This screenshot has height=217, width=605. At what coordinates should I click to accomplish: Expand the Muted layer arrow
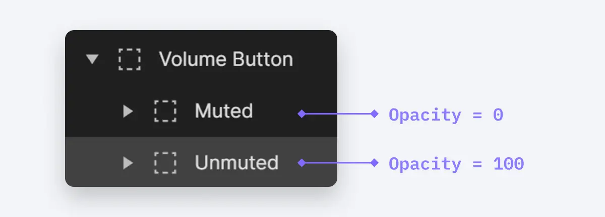coord(128,112)
